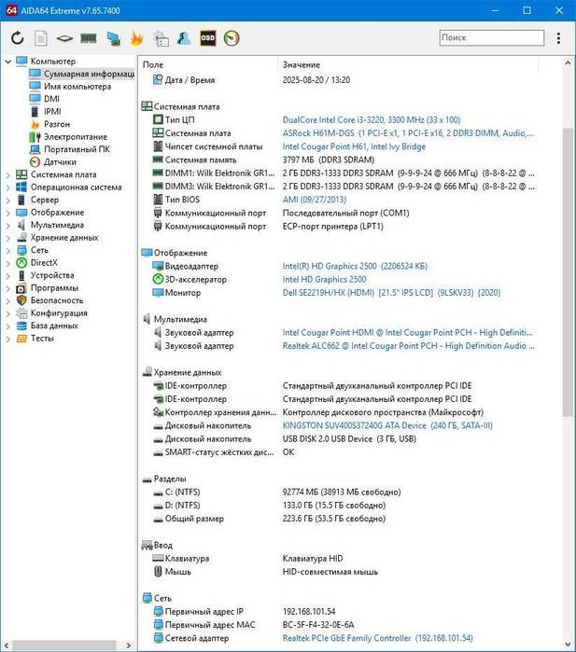The width and height of the screenshot is (576, 652).
Task: Launch the flame stability test icon
Action: 136,38
